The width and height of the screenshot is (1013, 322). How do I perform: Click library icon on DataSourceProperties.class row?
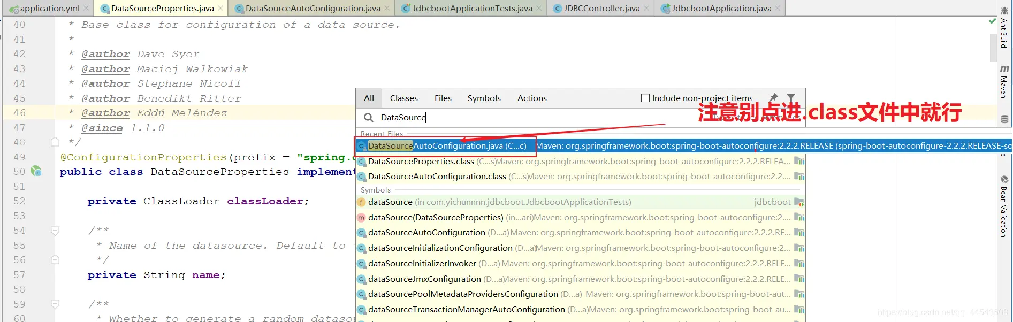pyautogui.click(x=799, y=161)
